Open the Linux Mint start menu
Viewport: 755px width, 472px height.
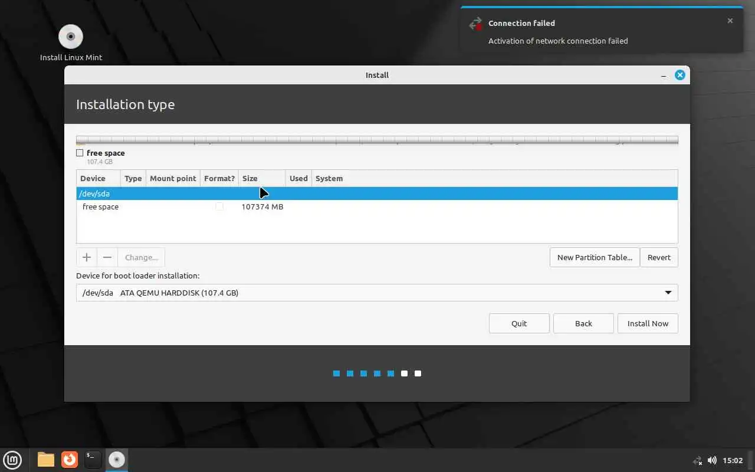tap(12, 460)
